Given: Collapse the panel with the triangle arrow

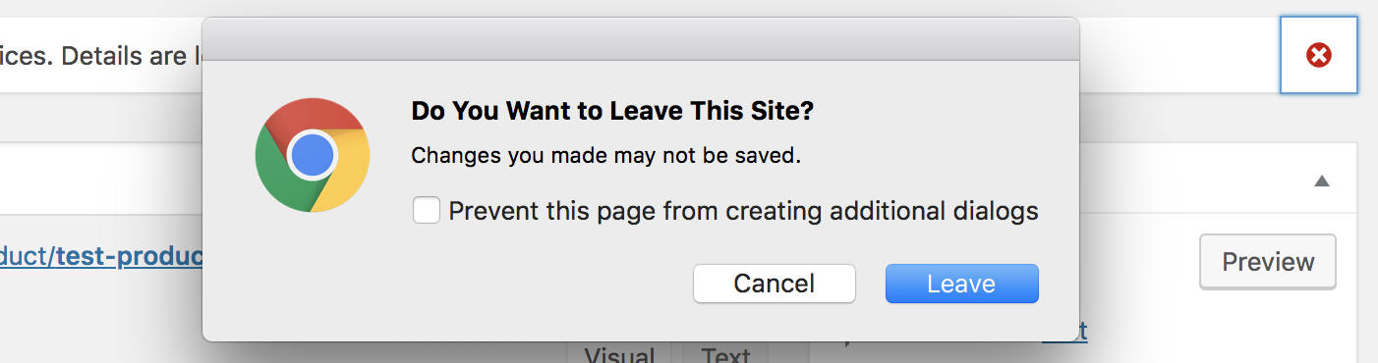Looking at the screenshot, I should click(1322, 181).
